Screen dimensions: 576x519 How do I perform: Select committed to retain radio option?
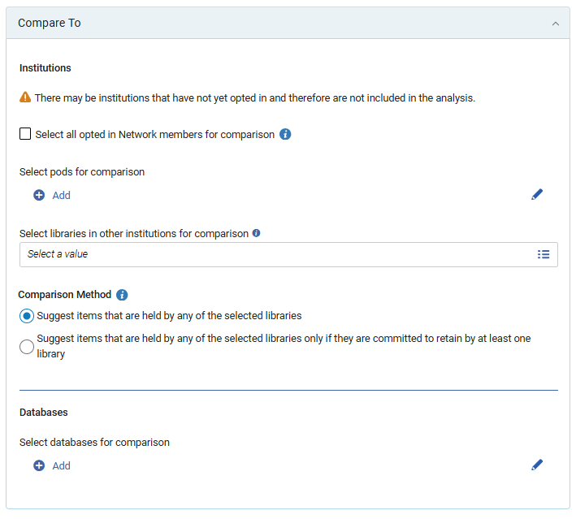click(27, 346)
